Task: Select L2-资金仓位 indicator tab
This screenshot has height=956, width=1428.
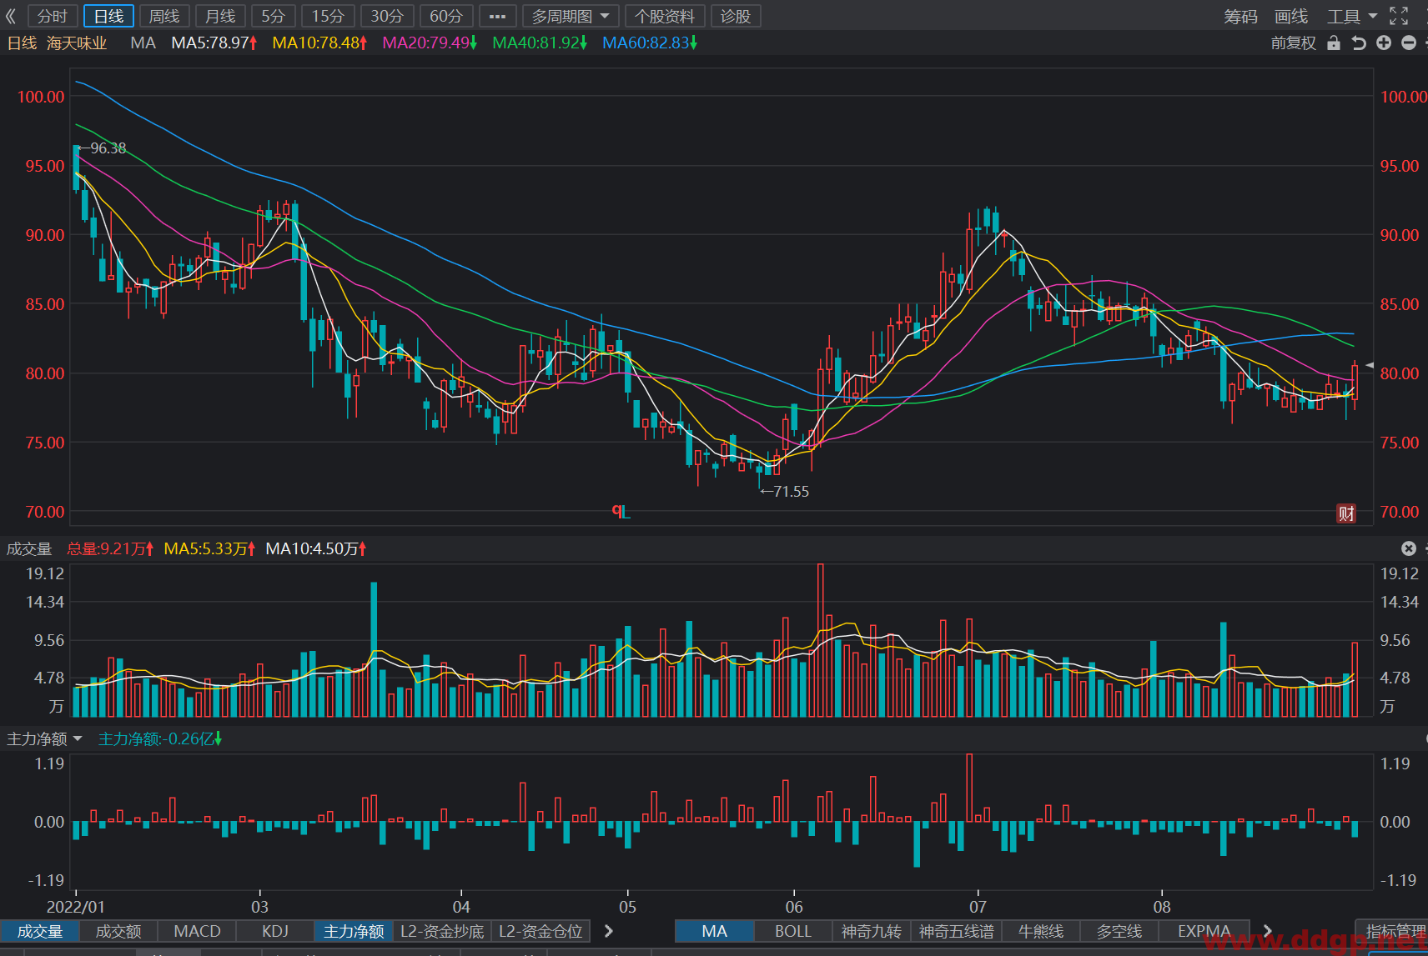Action: [x=541, y=931]
